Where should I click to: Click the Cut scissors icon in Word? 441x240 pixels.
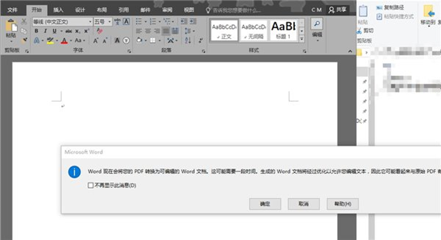coord(24,21)
